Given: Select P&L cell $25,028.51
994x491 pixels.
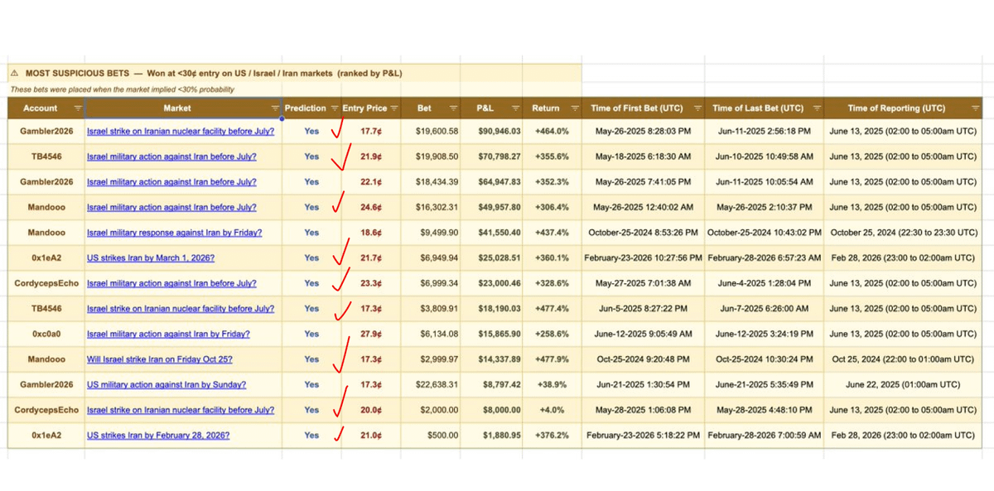Looking at the screenshot, I should pos(493,258).
